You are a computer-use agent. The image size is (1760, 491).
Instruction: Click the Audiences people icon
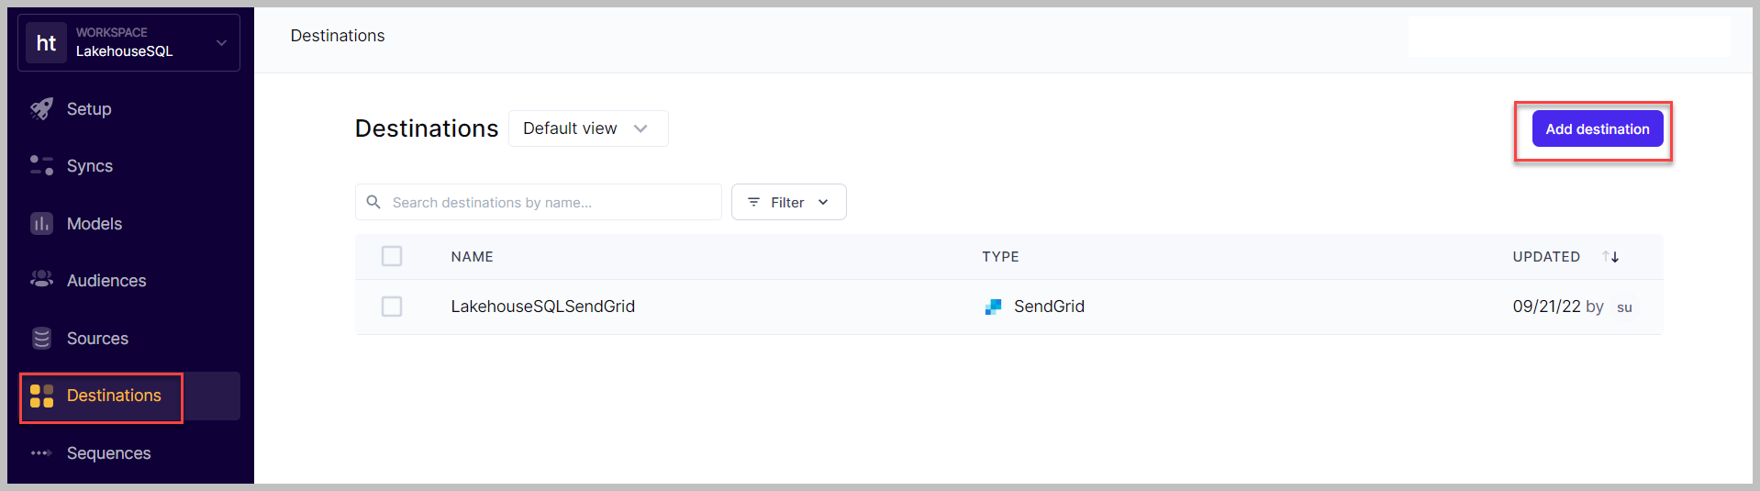pos(41,280)
